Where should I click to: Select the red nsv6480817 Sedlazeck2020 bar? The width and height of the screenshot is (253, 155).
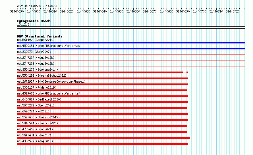(102, 102)
